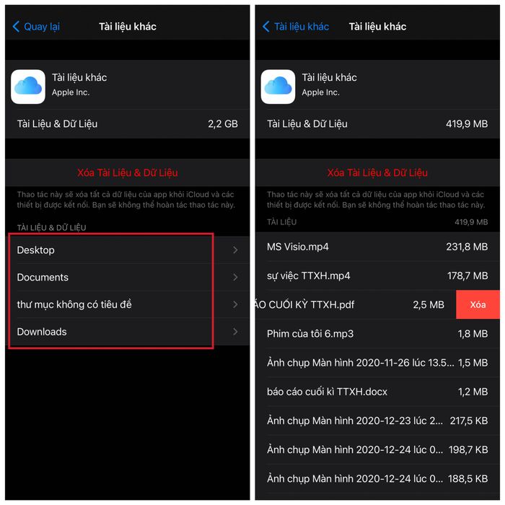This screenshot has width=505, height=505.
Task: Select the báo cáo cuối kì TTXH.docx file
Action: (377, 392)
